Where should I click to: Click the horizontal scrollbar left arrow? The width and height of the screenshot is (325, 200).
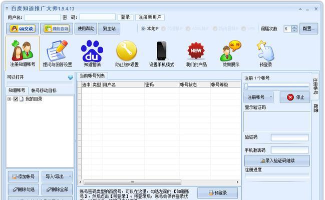tap(80, 182)
